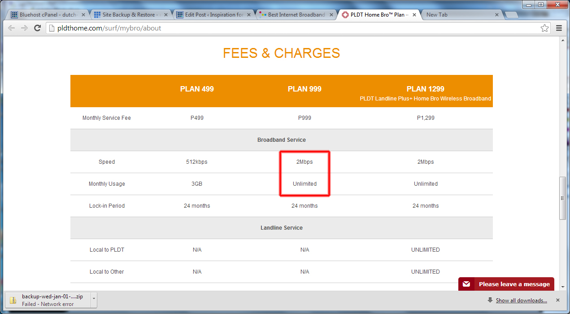Click the 3GB monthly usage value
The height and width of the screenshot is (314, 570).
[x=197, y=184]
